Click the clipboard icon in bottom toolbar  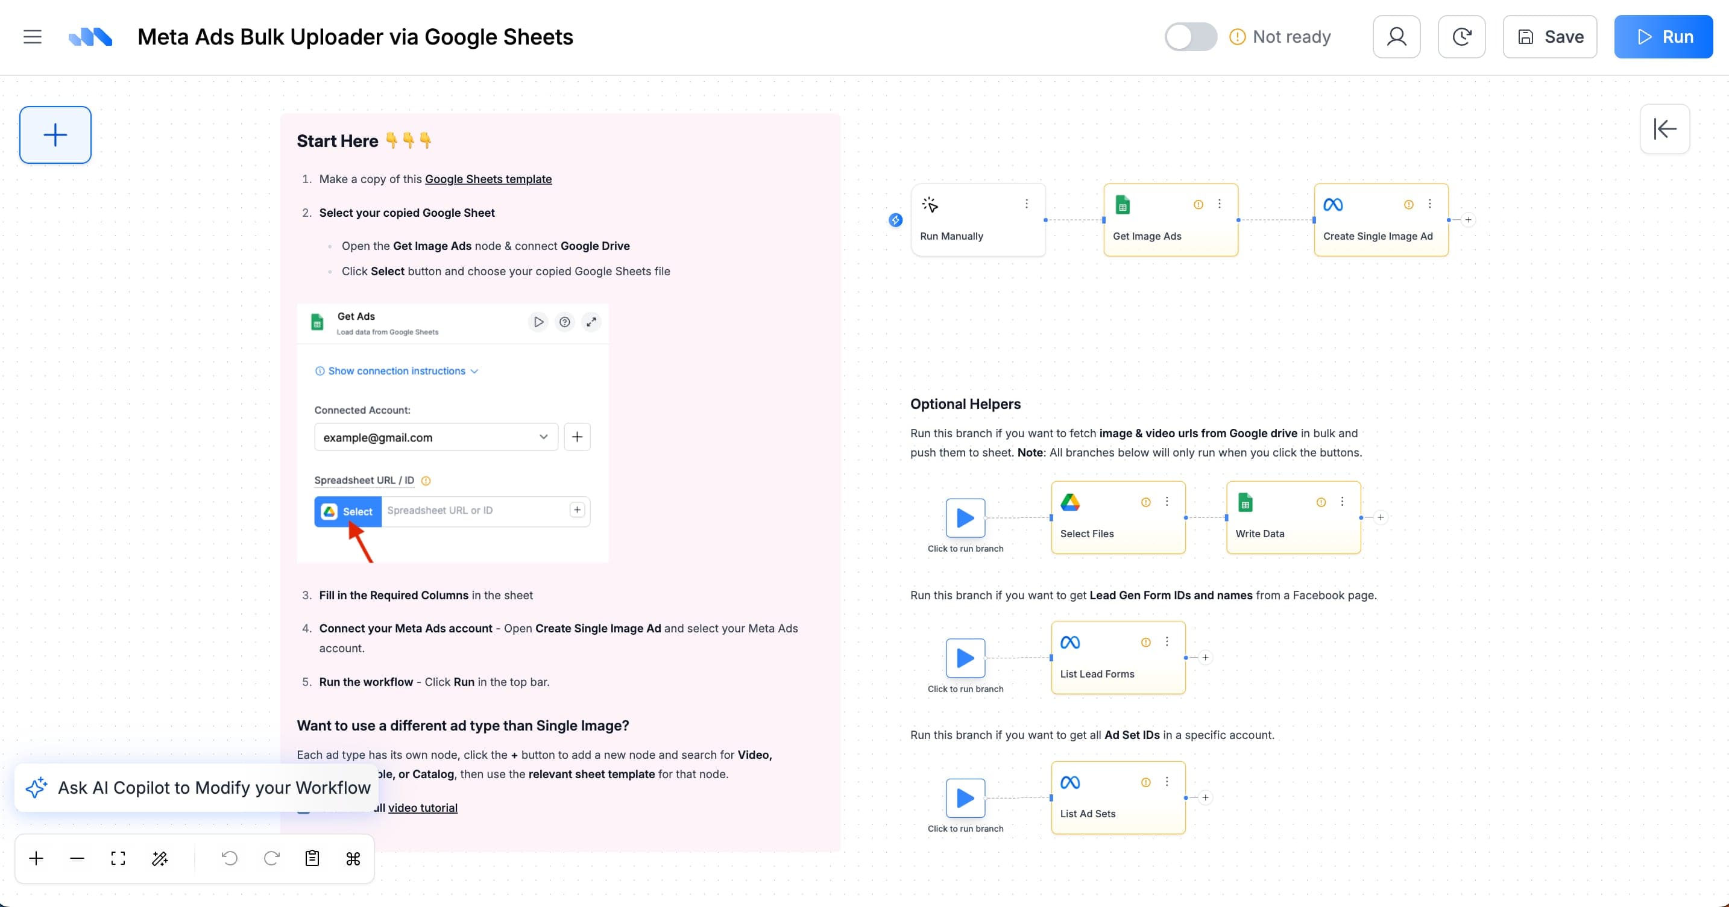[x=312, y=858]
